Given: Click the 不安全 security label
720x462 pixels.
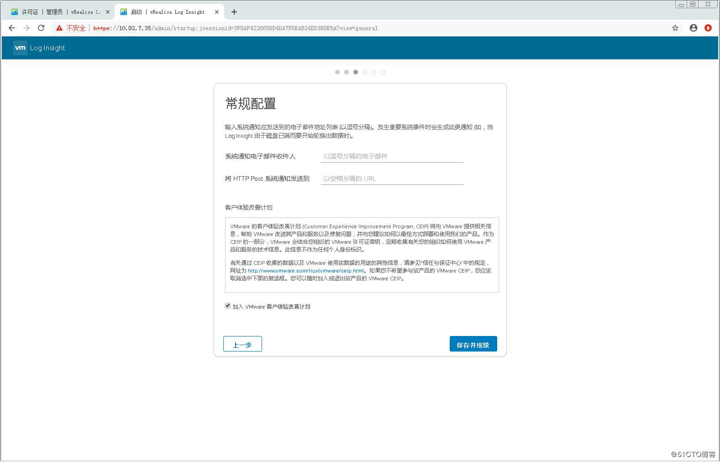Looking at the screenshot, I should pos(76,28).
